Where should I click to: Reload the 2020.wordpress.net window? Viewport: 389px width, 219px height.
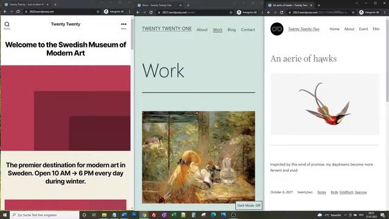click(18, 12)
